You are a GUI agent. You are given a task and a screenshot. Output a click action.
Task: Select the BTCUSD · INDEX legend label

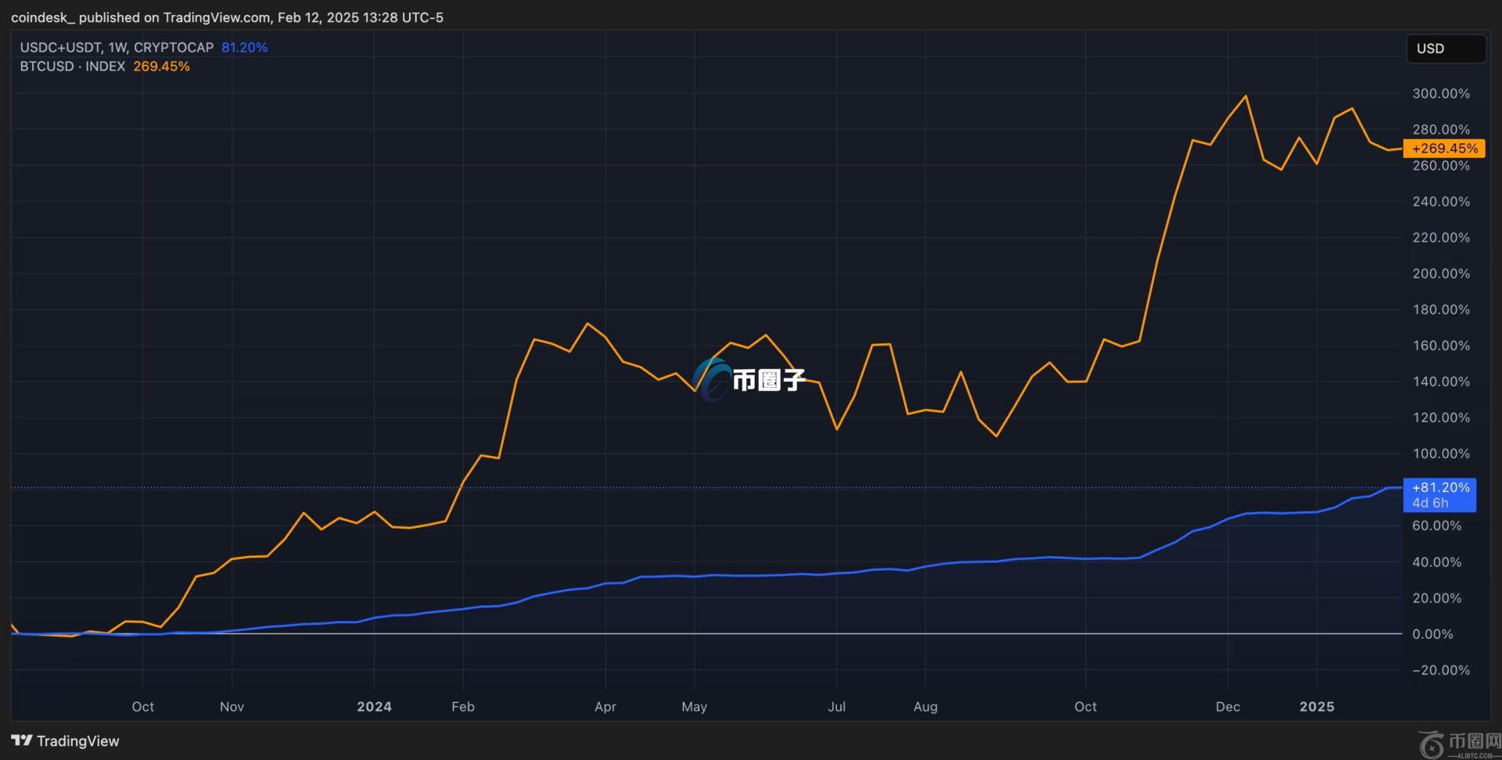pos(72,66)
